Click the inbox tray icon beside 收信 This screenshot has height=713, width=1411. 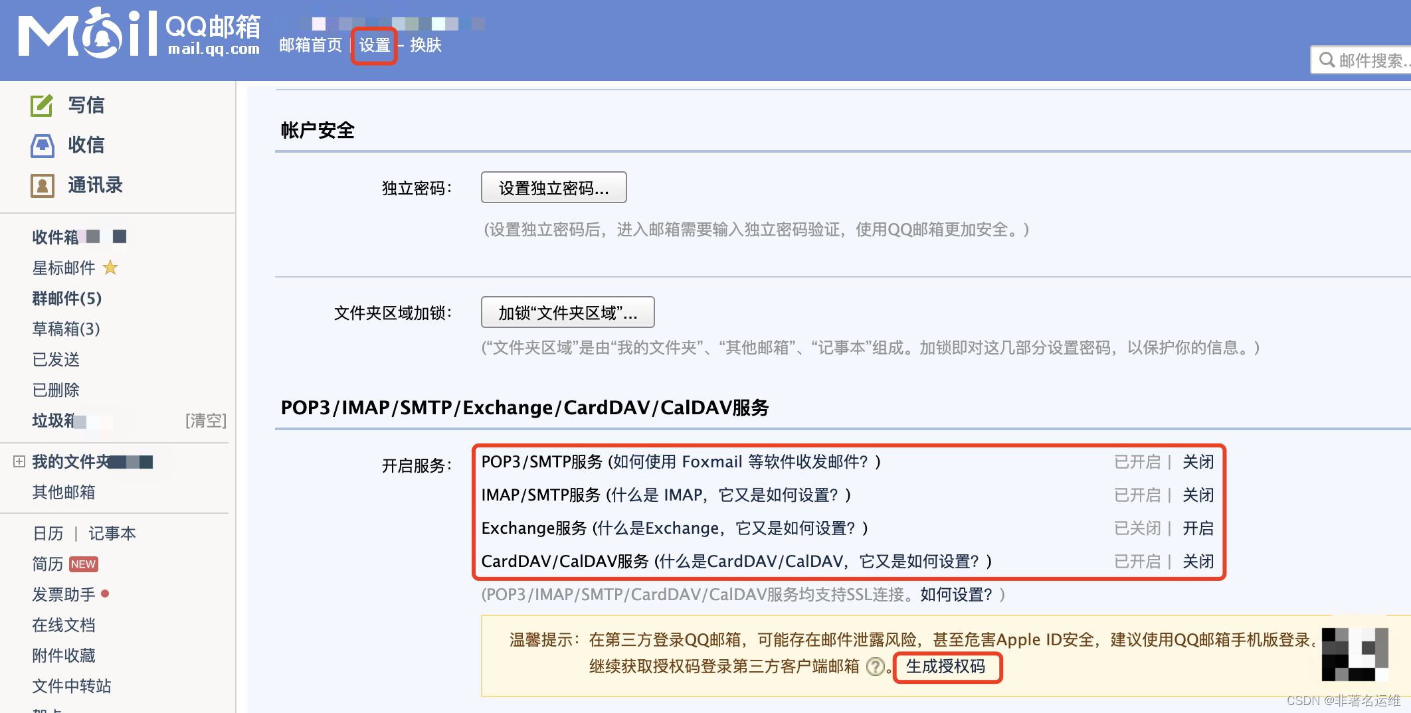pyautogui.click(x=42, y=145)
